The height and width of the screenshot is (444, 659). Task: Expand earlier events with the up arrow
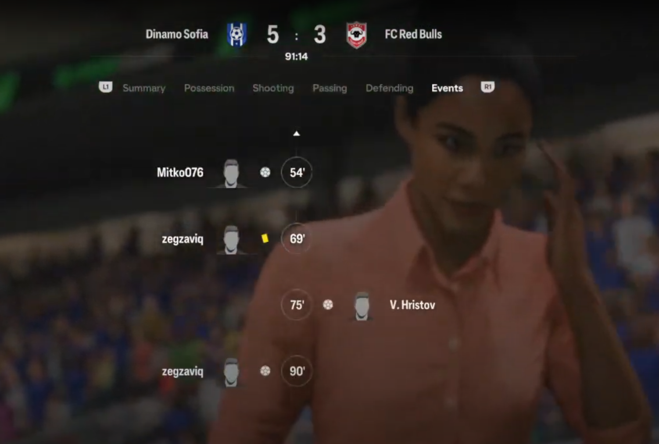pyautogui.click(x=297, y=133)
